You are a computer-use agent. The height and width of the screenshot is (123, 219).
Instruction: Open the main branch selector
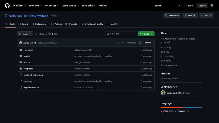click(25, 34)
